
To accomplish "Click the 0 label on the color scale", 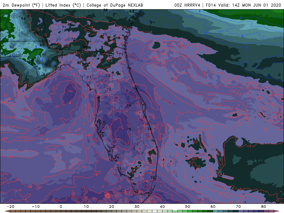I will click(x=61, y=207).
